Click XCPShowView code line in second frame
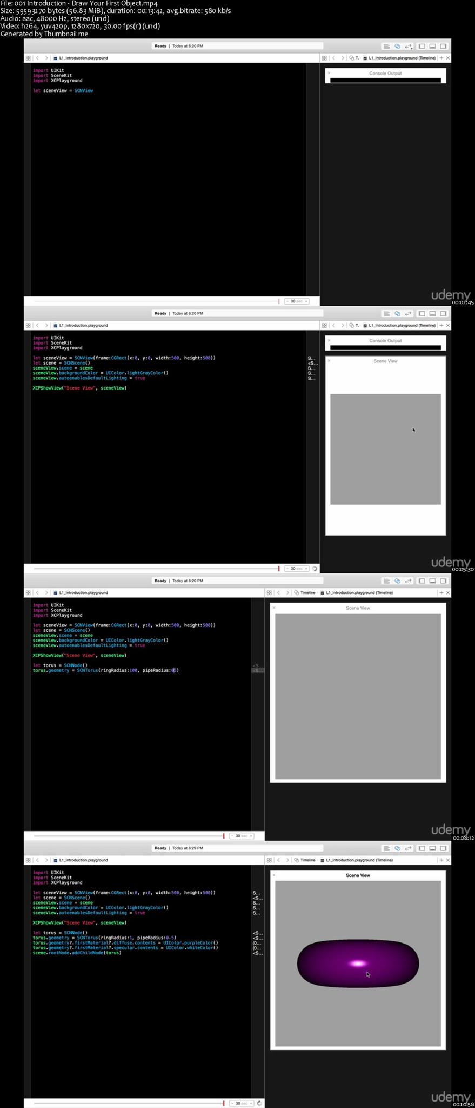 pyautogui.click(x=79, y=388)
